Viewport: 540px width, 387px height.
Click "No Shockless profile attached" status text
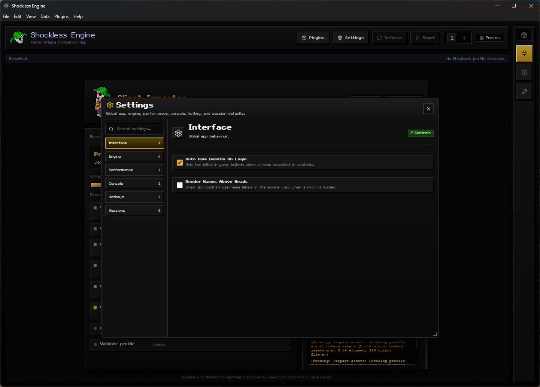475,59
